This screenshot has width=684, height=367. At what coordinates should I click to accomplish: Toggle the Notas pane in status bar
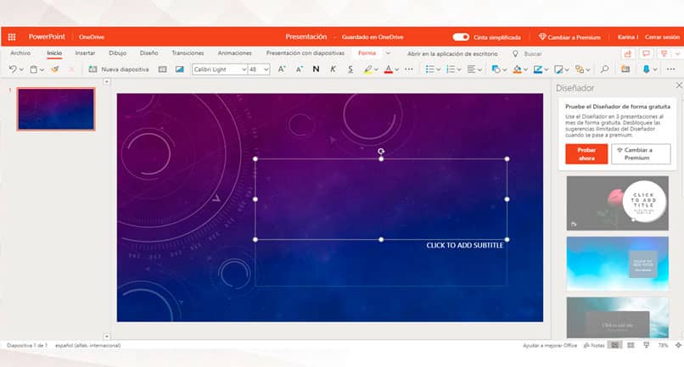click(x=594, y=345)
